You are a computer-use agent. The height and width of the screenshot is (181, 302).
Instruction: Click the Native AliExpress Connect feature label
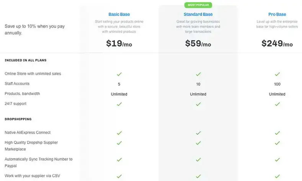point(28,132)
